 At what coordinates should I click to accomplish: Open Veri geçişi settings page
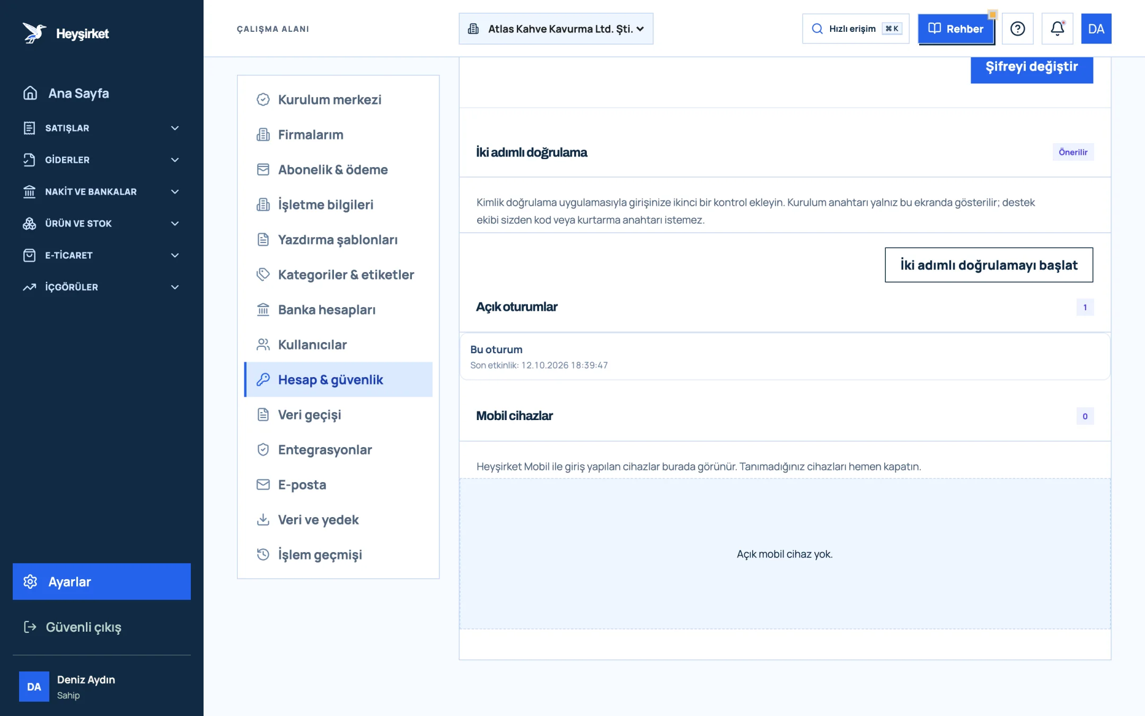coord(338,414)
